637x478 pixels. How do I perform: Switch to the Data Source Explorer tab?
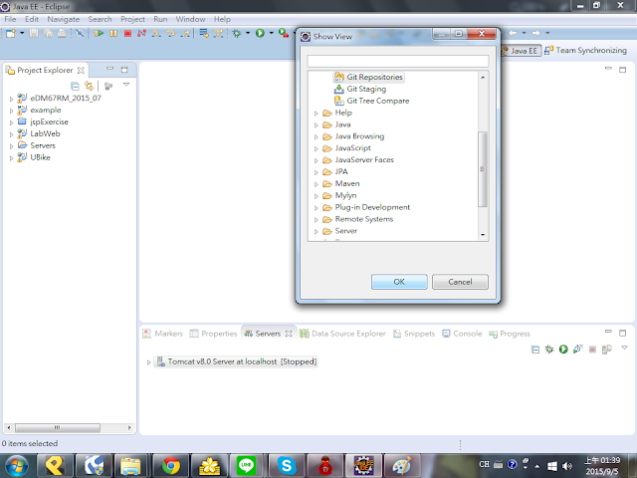[342, 334]
